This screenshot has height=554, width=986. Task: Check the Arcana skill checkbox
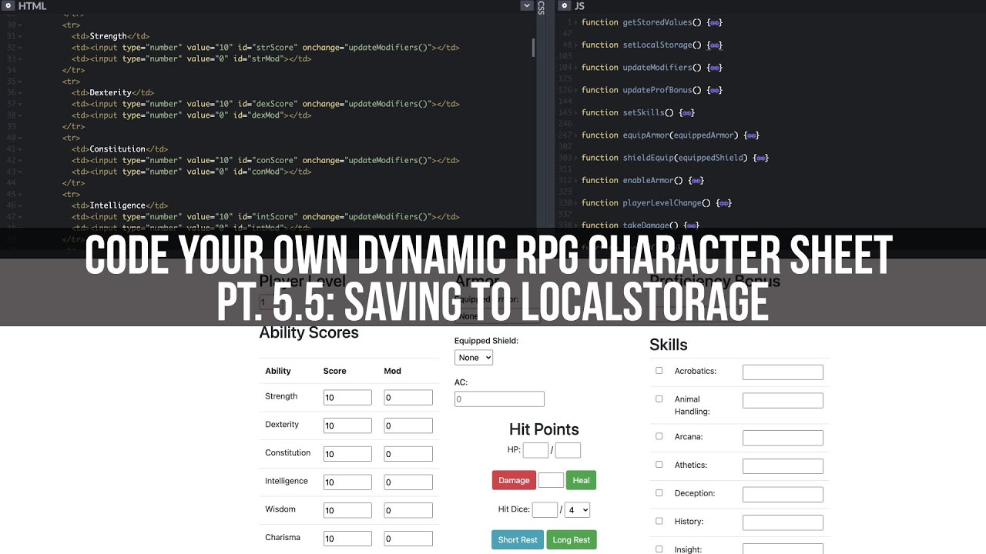pyautogui.click(x=659, y=436)
